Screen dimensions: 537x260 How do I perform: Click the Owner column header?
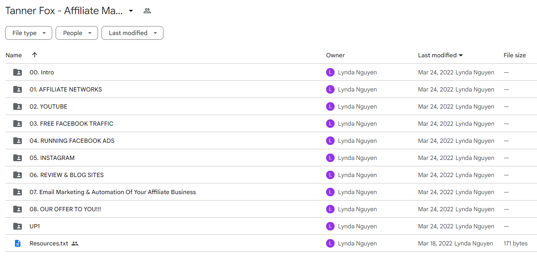[335, 55]
